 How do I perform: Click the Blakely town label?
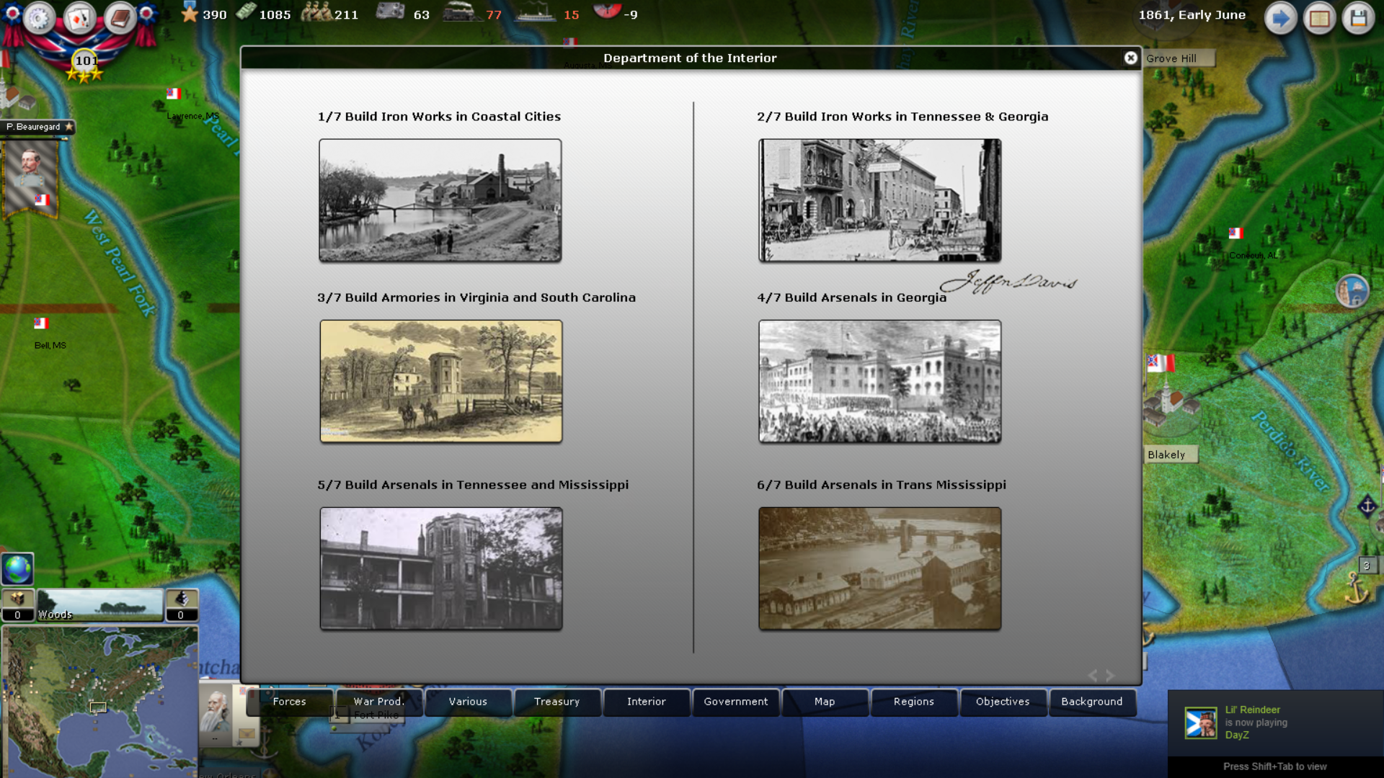(x=1171, y=455)
